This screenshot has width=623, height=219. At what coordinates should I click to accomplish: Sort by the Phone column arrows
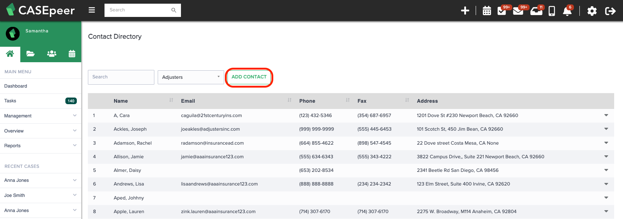348,100
